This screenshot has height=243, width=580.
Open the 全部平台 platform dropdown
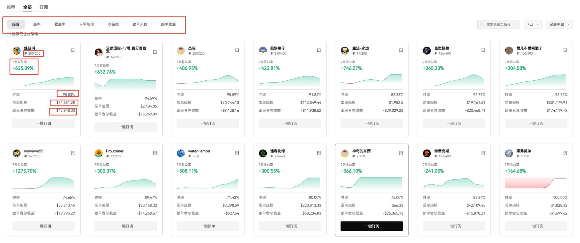[x=559, y=24]
